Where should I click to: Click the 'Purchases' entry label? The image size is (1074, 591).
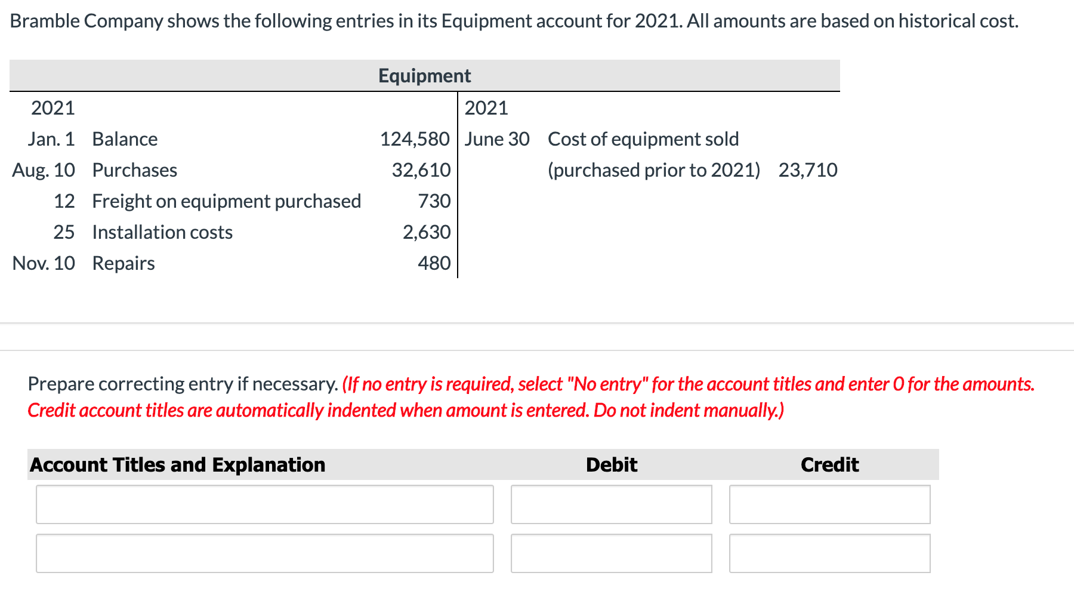point(135,170)
